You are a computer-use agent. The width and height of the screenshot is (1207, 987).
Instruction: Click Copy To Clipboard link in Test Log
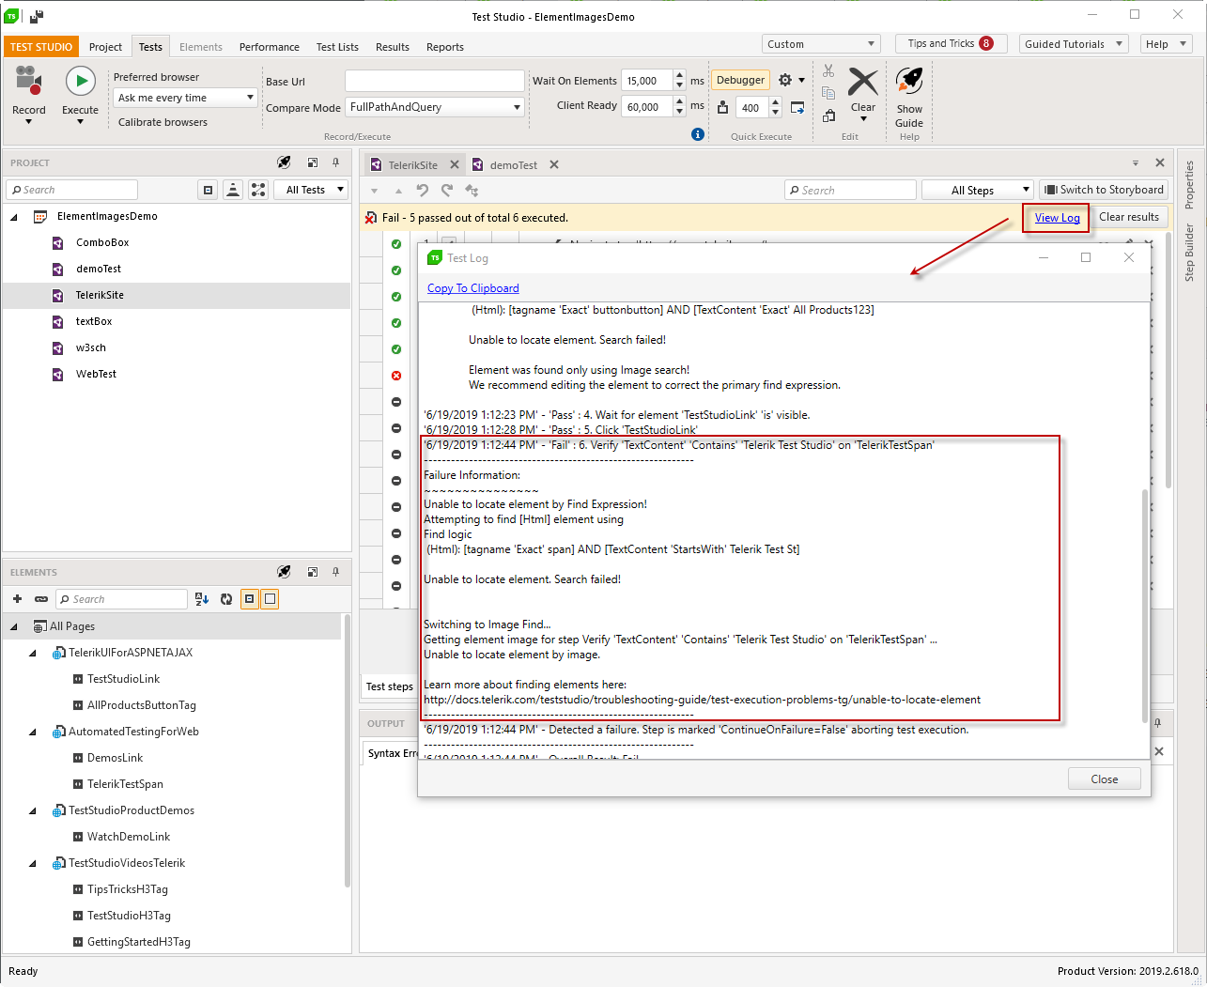472,288
